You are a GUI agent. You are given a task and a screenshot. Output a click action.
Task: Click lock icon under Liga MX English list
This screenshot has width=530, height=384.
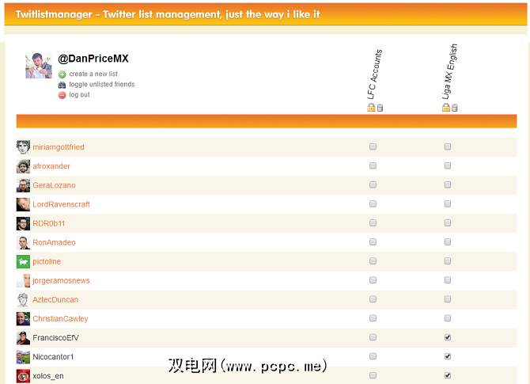click(446, 108)
